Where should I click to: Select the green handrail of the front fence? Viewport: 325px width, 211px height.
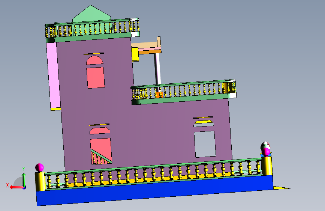pyautogui.click(x=153, y=166)
